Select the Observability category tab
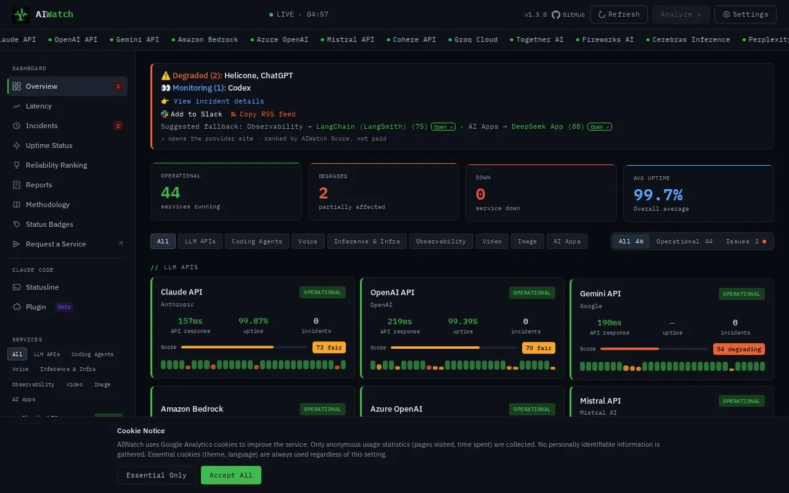Viewport: 789px width, 493px height. [441, 242]
